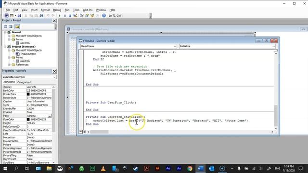Screen dimensions: 308x173
Task: Click the ForeColor black swatch
Action: 28,119
